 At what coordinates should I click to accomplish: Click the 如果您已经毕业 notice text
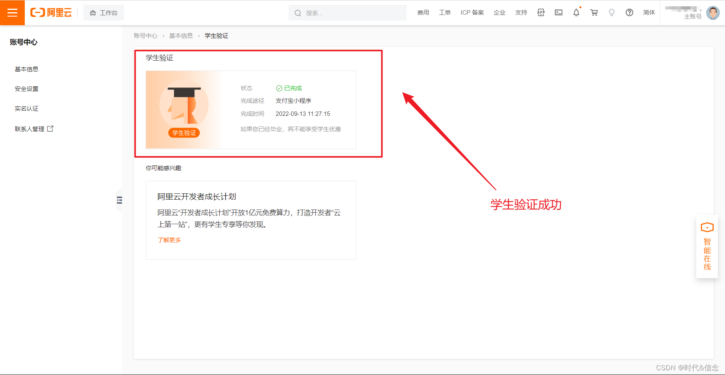(x=291, y=129)
